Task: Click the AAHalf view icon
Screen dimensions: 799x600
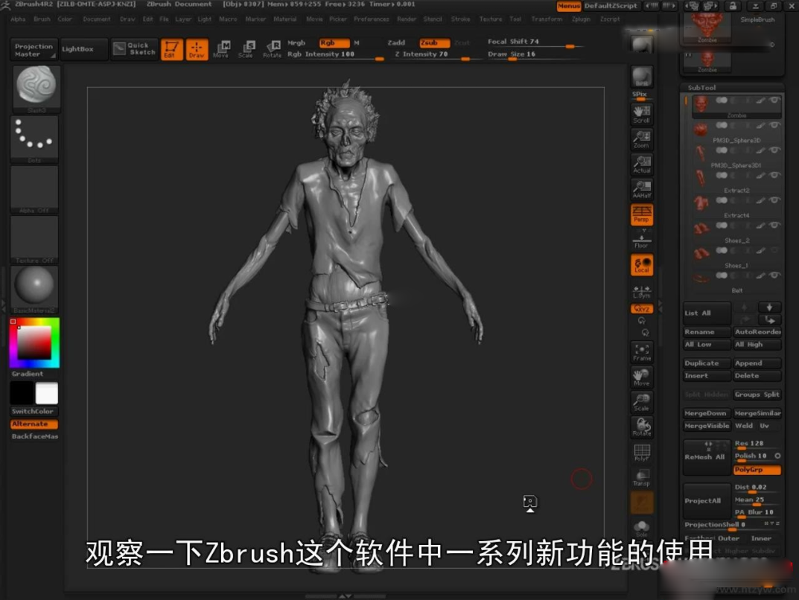Action: [x=641, y=189]
